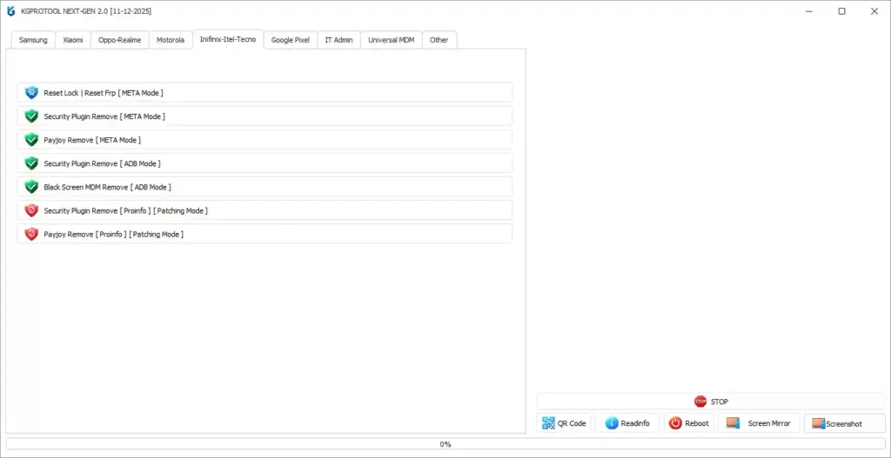Viewport: 891px width, 458px height.
Task: Maximize the KGPROTOOL window
Action: click(x=842, y=11)
